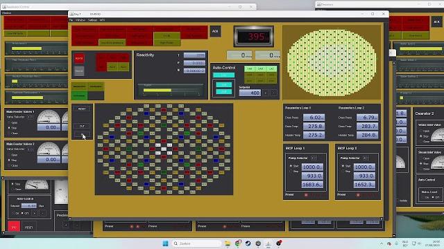Click the reactor window's left horizontal scroll arrow
The image size is (444, 249).
[70, 219]
